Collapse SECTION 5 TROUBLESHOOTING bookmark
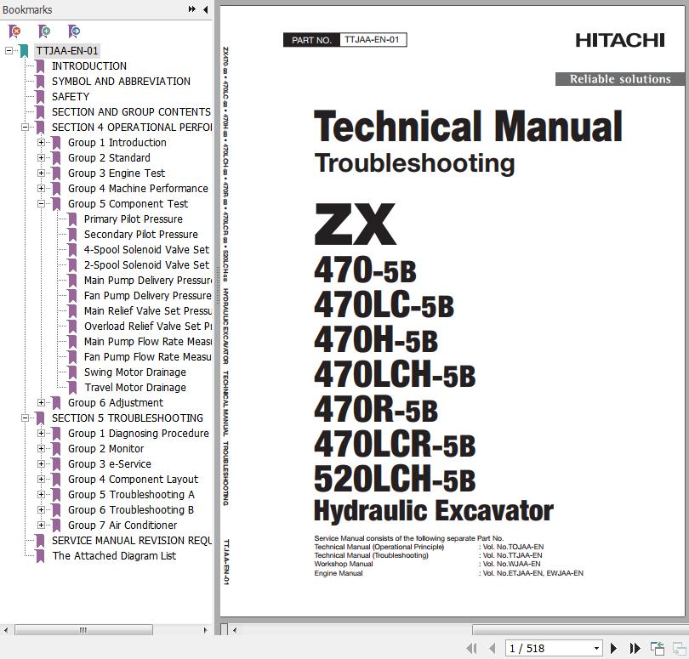Image resolution: width=689 pixels, height=659 pixels. coord(25,418)
